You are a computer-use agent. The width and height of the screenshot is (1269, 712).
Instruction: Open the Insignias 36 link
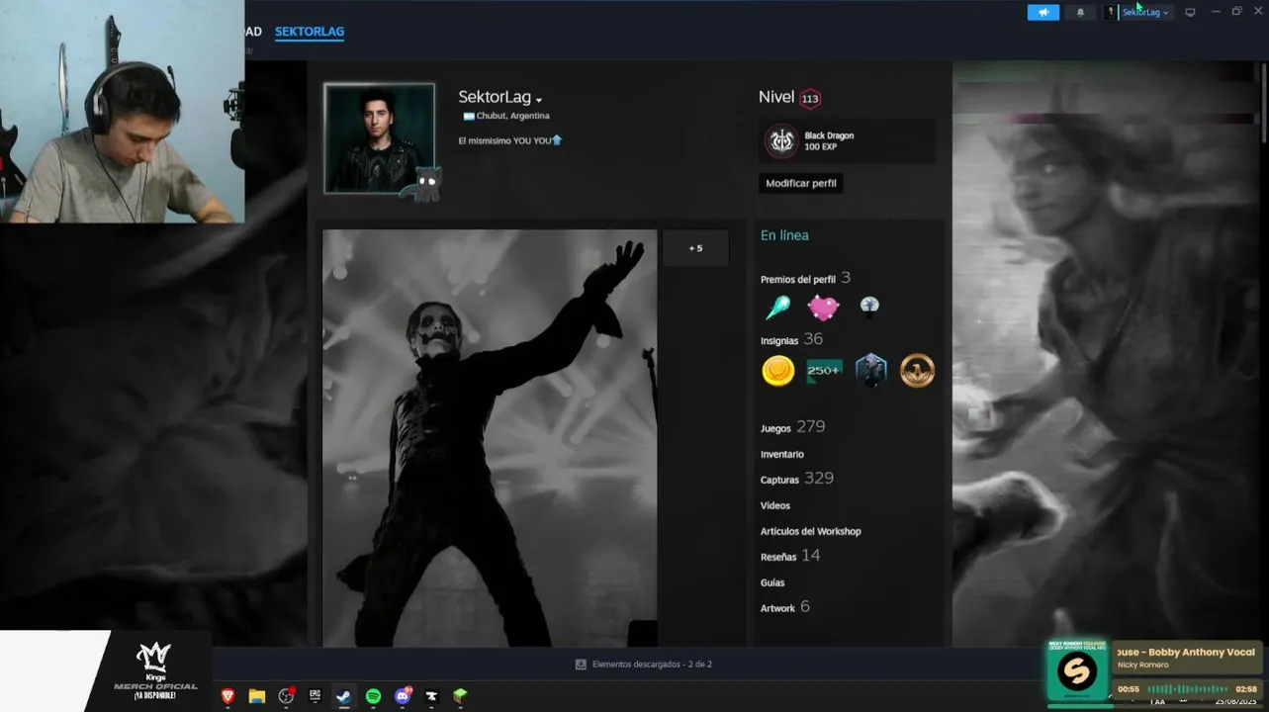click(791, 339)
